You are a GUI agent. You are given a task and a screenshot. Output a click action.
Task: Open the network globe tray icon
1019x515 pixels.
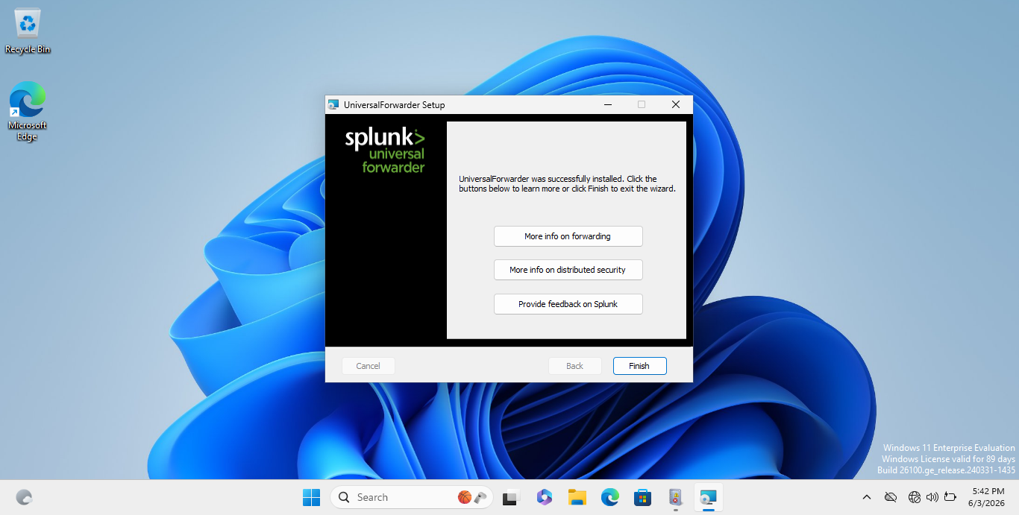[x=915, y=497]
